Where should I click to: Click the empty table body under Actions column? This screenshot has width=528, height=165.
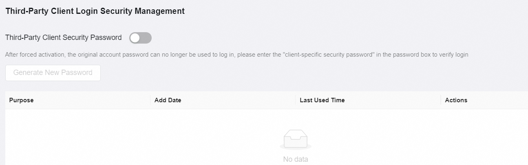tap(483, 134)
